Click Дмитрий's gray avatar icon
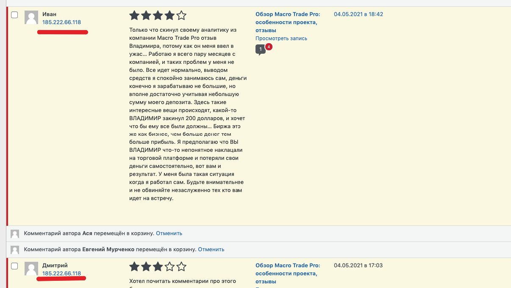The image size is (511, 288). click(31, 269)
